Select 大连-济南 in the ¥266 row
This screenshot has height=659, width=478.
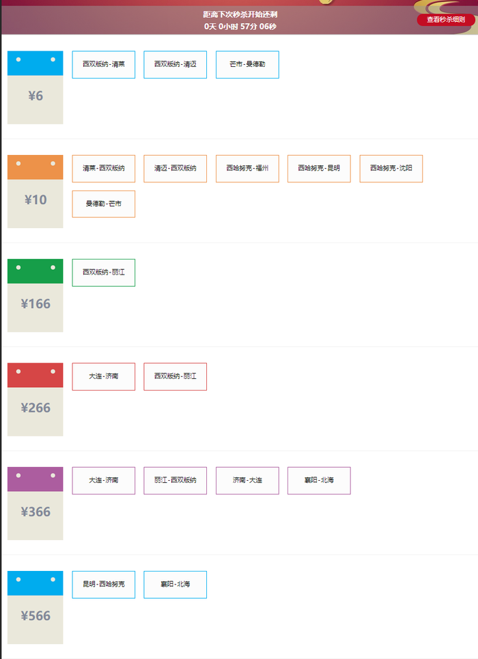pos(104,376)
